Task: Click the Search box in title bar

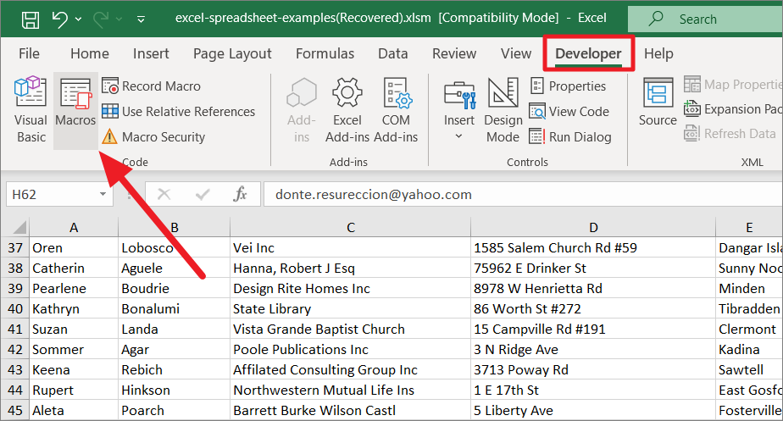Action: tap(705, 19)
